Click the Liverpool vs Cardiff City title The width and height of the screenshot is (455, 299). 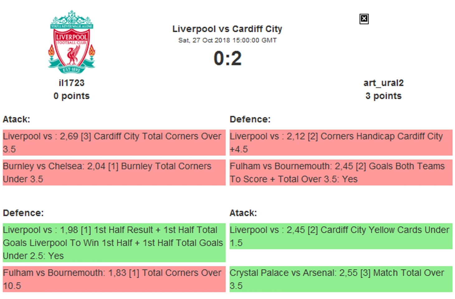coord(227,29)
